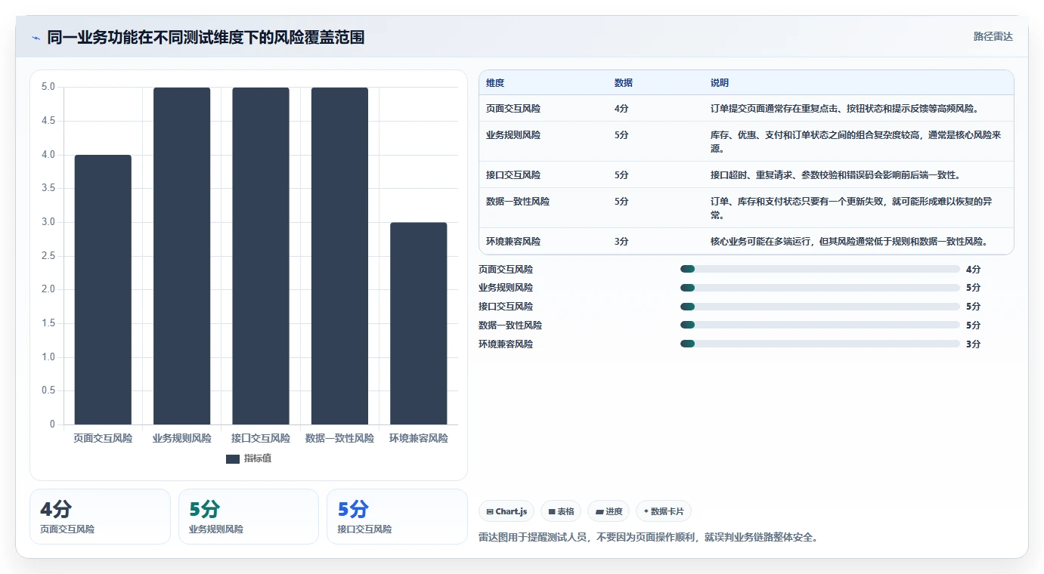The image size is (1044, 574).
Task: Click description starting 订单、库存和支付状态
Action: [852, 208]
